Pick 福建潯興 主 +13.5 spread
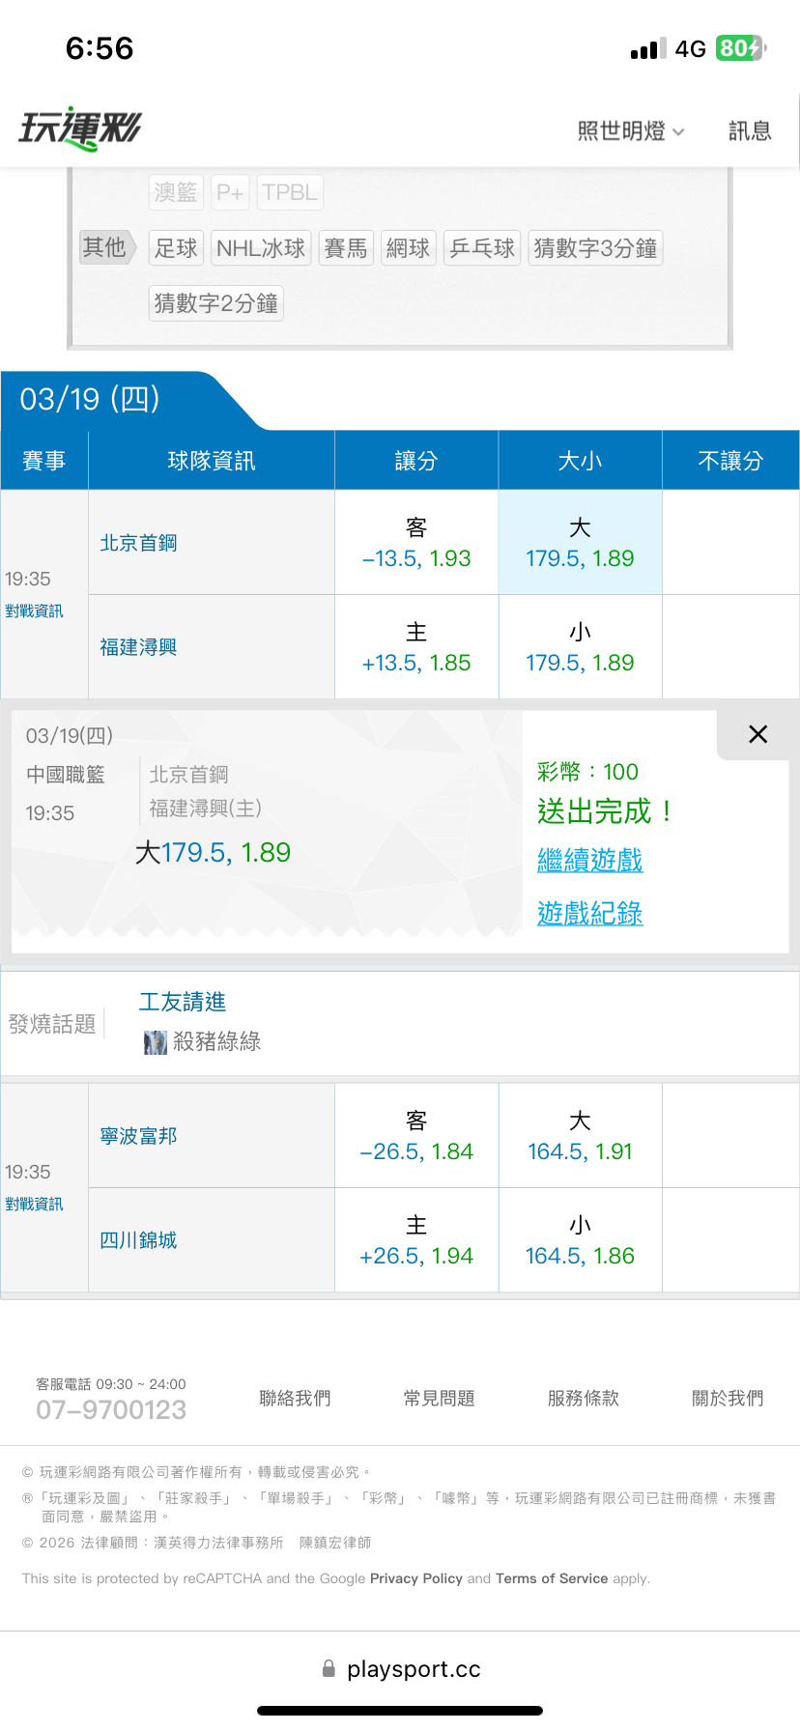 click(416, 647)
